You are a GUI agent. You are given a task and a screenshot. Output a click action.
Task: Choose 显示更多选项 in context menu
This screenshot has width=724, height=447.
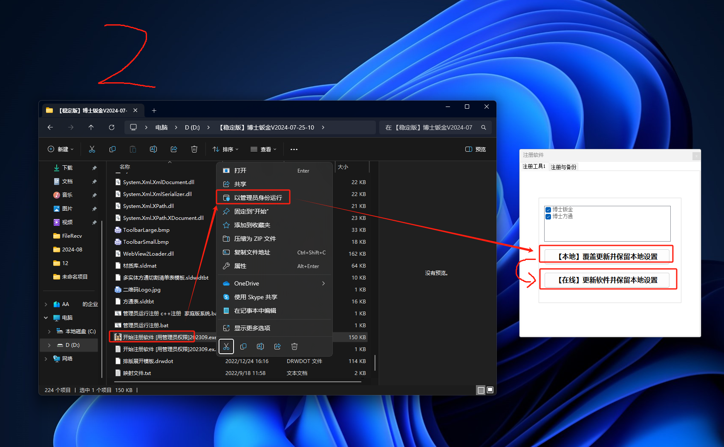[x=274, y=328]
